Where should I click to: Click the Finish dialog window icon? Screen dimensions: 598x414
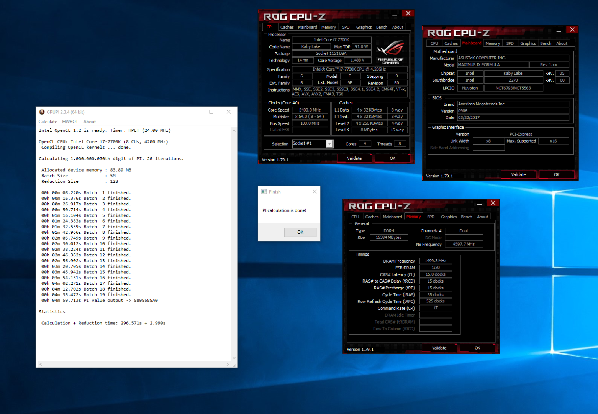(264, 192)
